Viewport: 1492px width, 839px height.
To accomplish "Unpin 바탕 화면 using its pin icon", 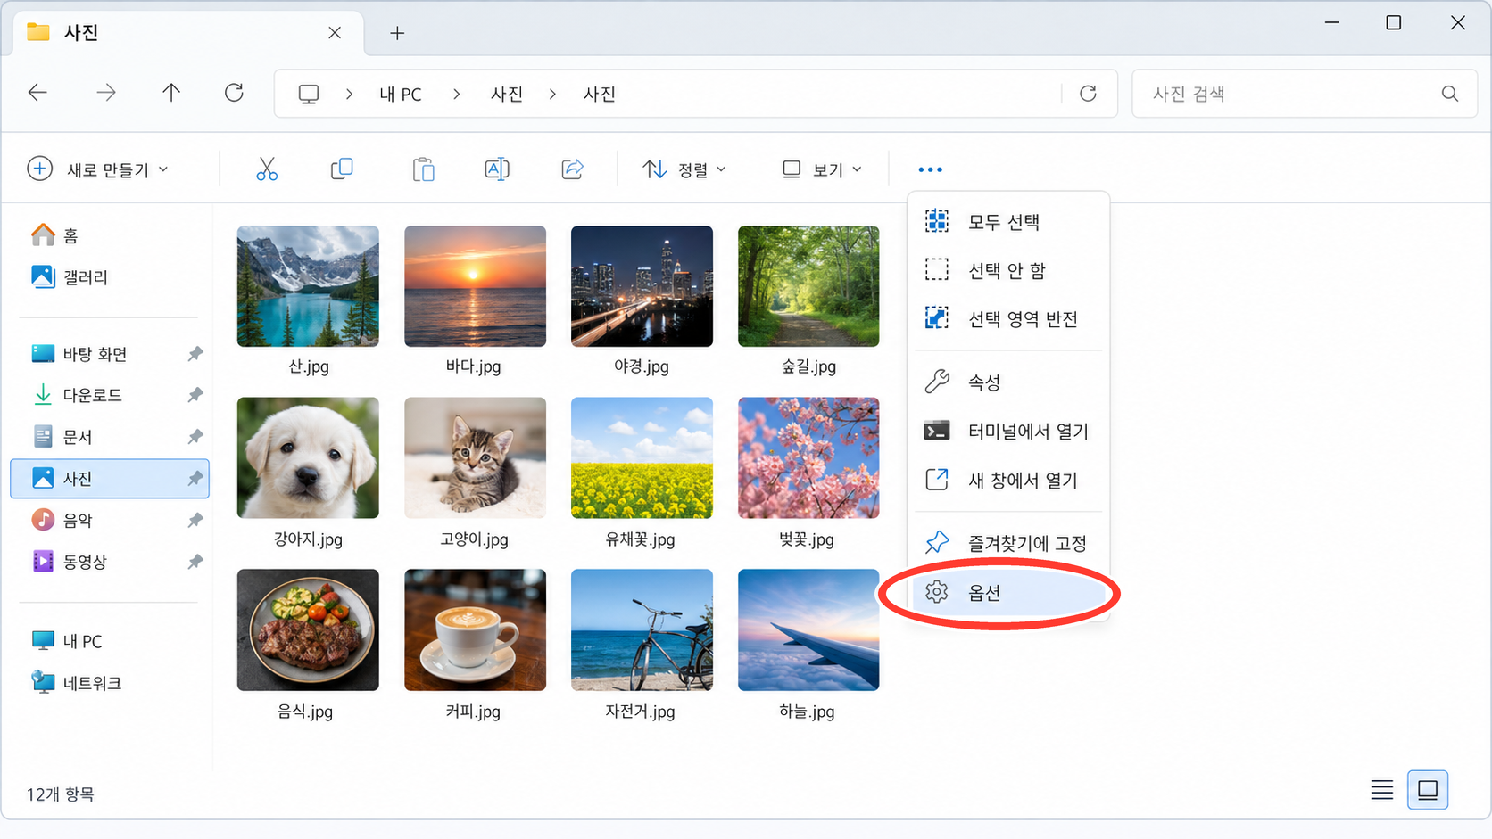I will pyautogui.click(x=195, y=354).
